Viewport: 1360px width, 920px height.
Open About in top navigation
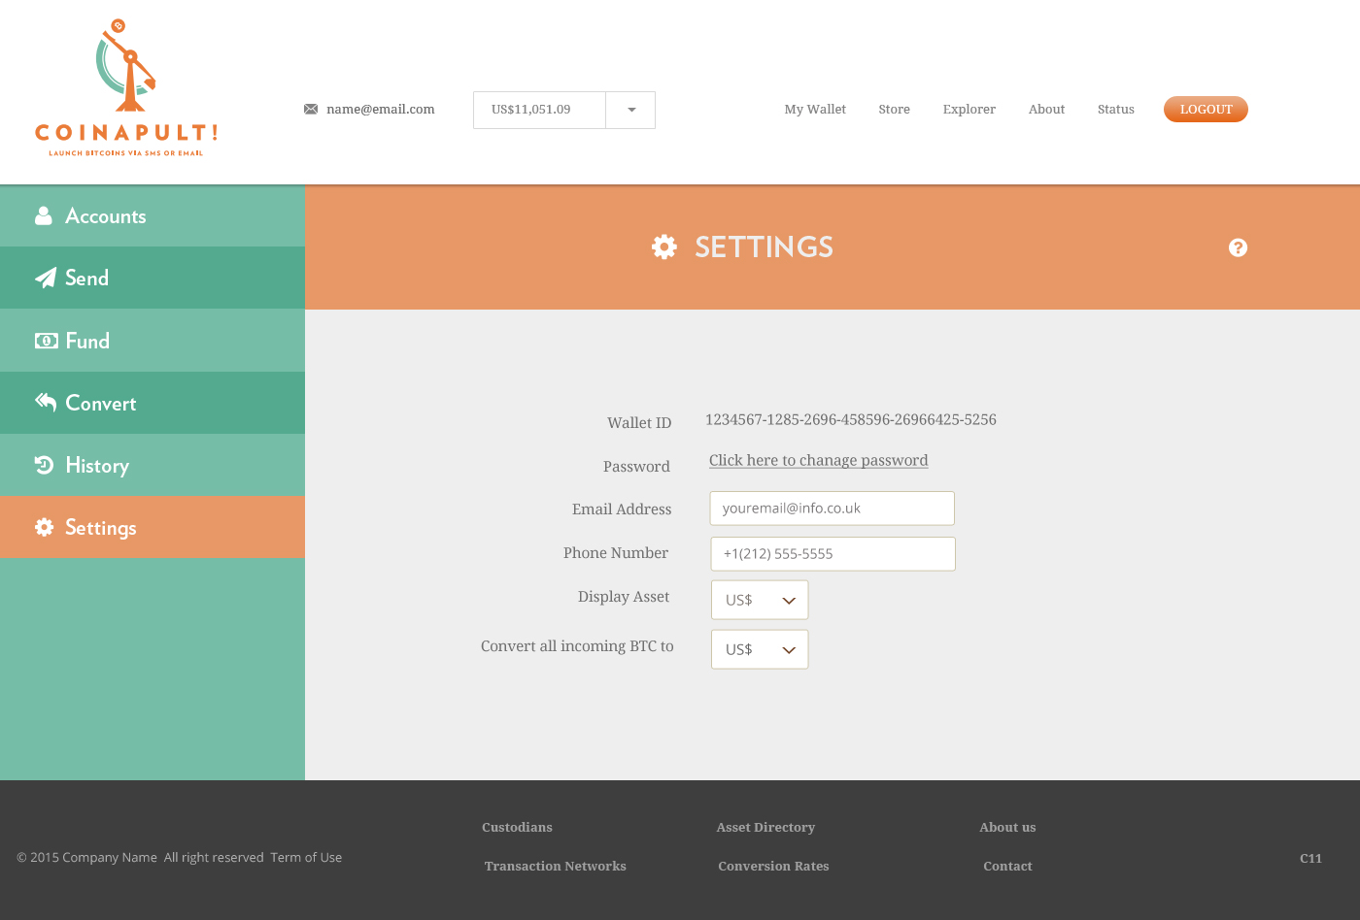point(1046,110)
